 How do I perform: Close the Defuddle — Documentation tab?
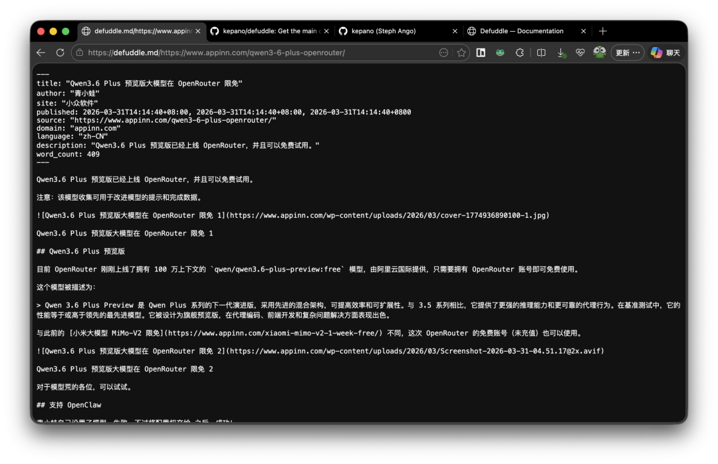pos(584,31)
